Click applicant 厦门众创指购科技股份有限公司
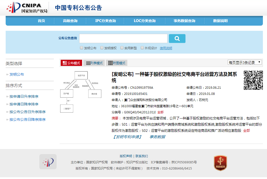The image size is (267, 179). click(145, 100)
